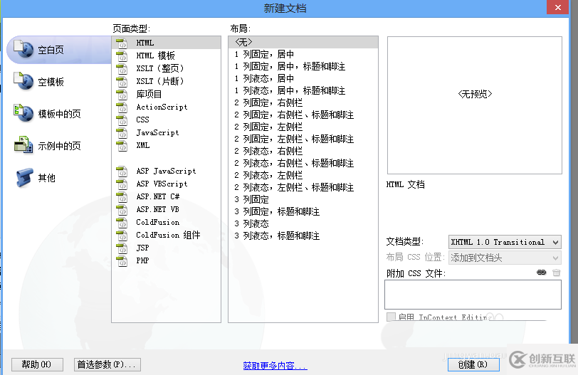Screen dimensions: 578x375
Task: Click the 帮助(H) button
Action: click(37, 365)
